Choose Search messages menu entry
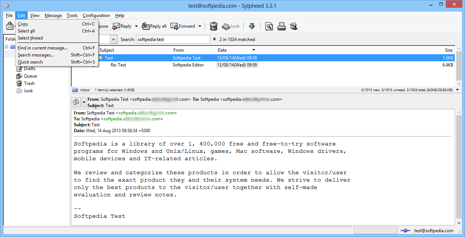 click(56, 55)
